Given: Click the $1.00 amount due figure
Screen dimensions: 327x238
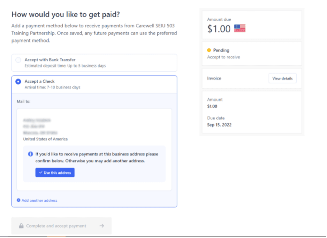Looking at the screenshot, I should [x=219, y=29].
